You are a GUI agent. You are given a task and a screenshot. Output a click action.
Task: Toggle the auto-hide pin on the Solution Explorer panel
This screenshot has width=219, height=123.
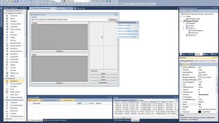[x=215, y=8]
